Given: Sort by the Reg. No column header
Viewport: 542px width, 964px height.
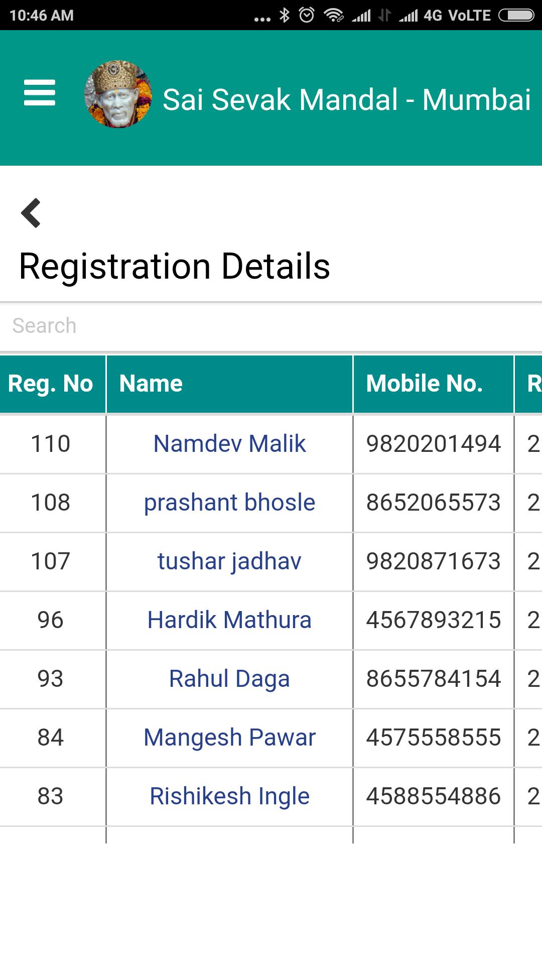Looking at the screenshot, I should pos(51,384).
